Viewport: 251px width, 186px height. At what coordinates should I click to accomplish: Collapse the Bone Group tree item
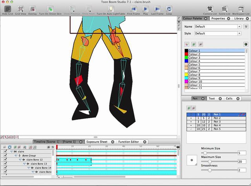pyautogui.click(x=16, y=155)
